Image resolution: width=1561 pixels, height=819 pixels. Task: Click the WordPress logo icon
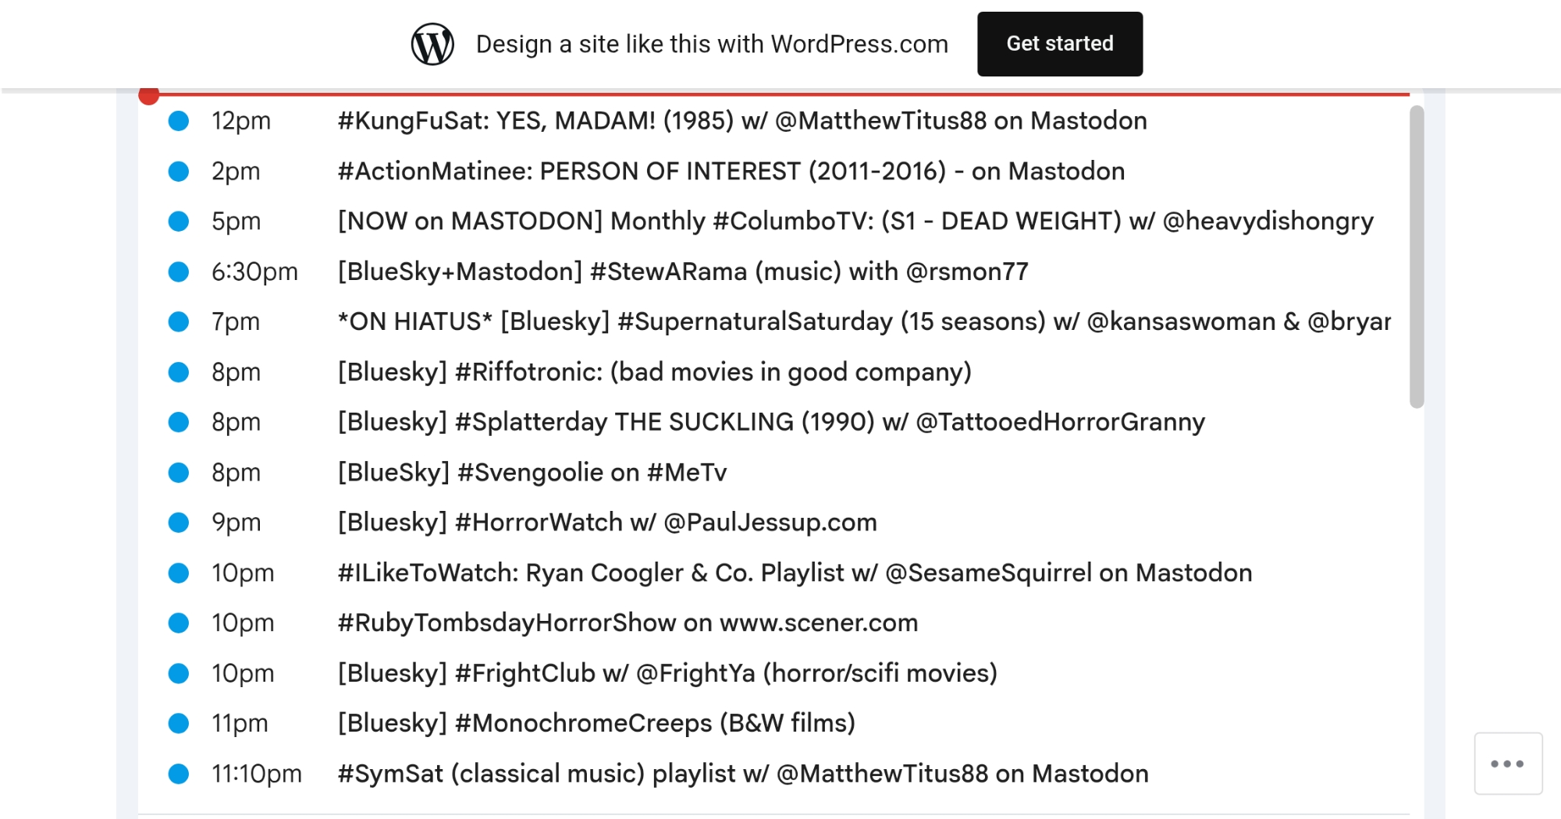[432, 44]
